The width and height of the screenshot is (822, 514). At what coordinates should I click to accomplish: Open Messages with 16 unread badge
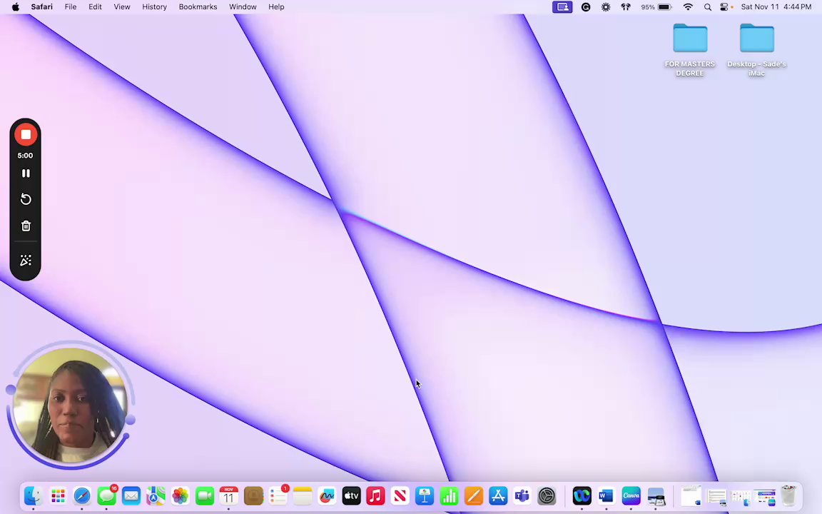pyautogui.click(x=107, y=495)
